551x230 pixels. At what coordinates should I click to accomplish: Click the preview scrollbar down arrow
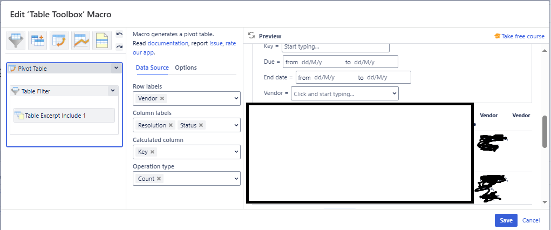(545, 202)
